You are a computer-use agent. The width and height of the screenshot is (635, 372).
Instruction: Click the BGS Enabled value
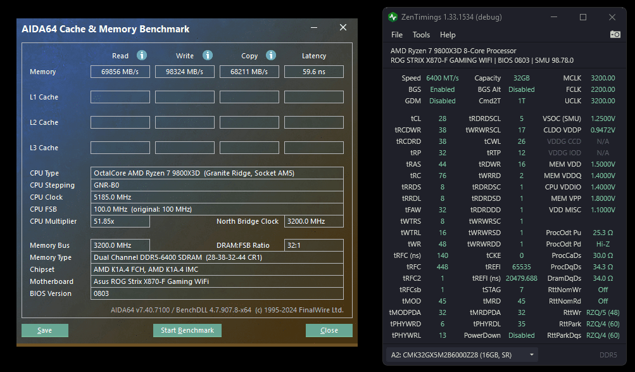(x=443, y=89)
